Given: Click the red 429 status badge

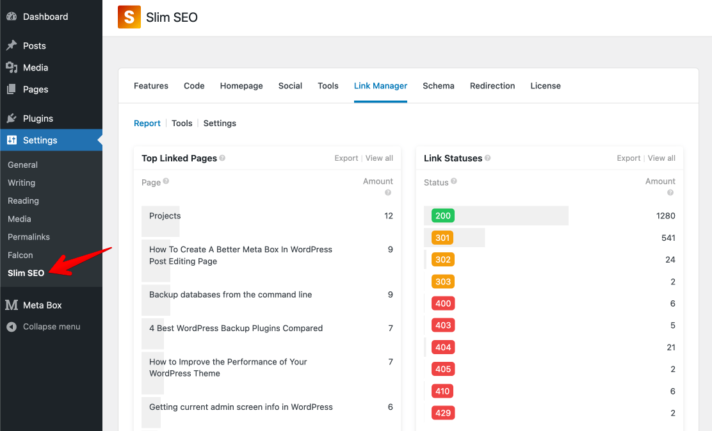Looking at the screenshot, I should click(442, 413).
